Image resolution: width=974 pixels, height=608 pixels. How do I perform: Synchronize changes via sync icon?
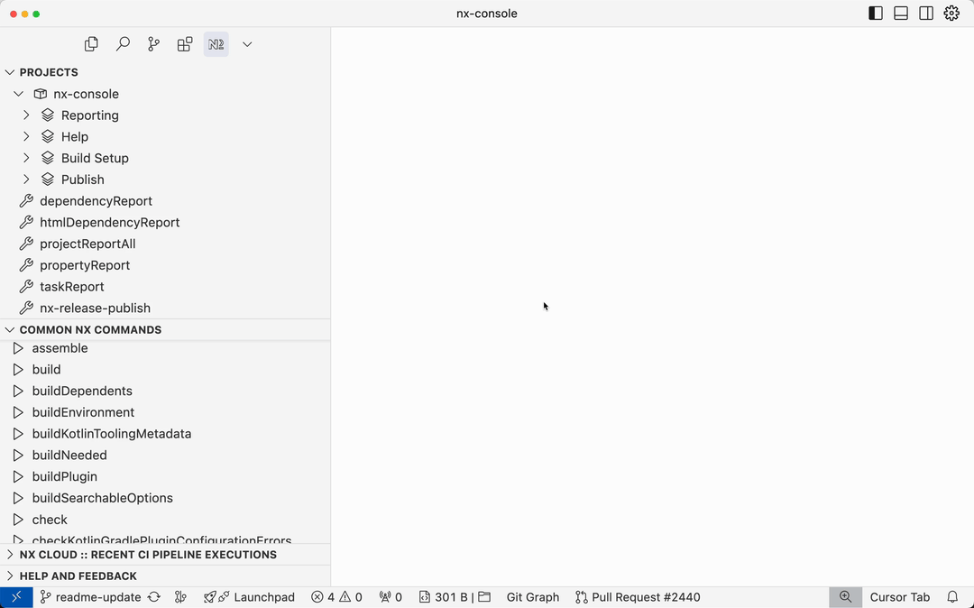coord(154,597)
